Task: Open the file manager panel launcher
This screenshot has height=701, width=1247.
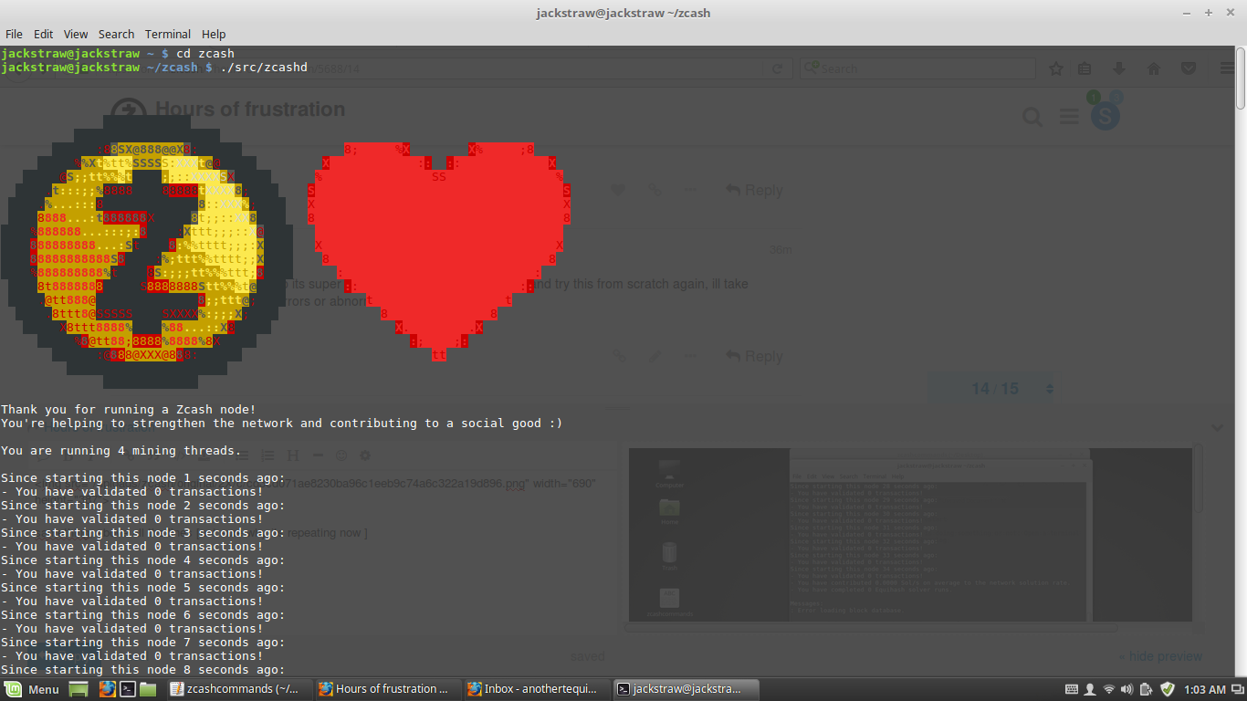Action: 148,689
